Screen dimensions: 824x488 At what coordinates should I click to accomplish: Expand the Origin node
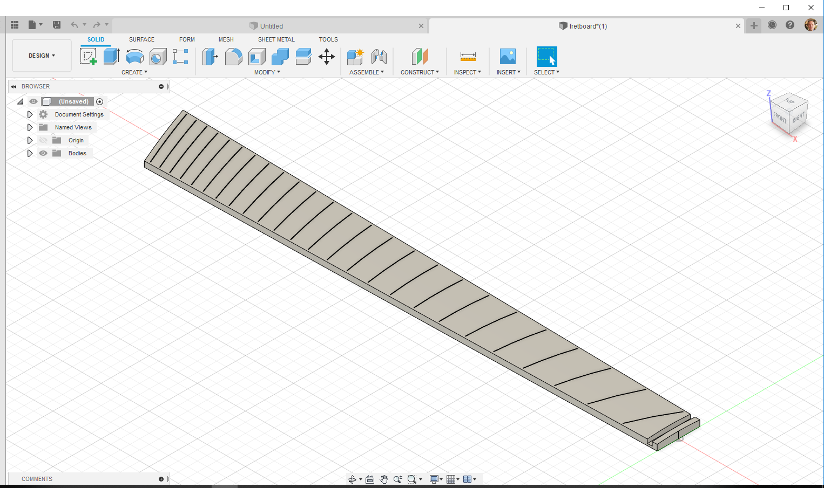pos(30,140)
